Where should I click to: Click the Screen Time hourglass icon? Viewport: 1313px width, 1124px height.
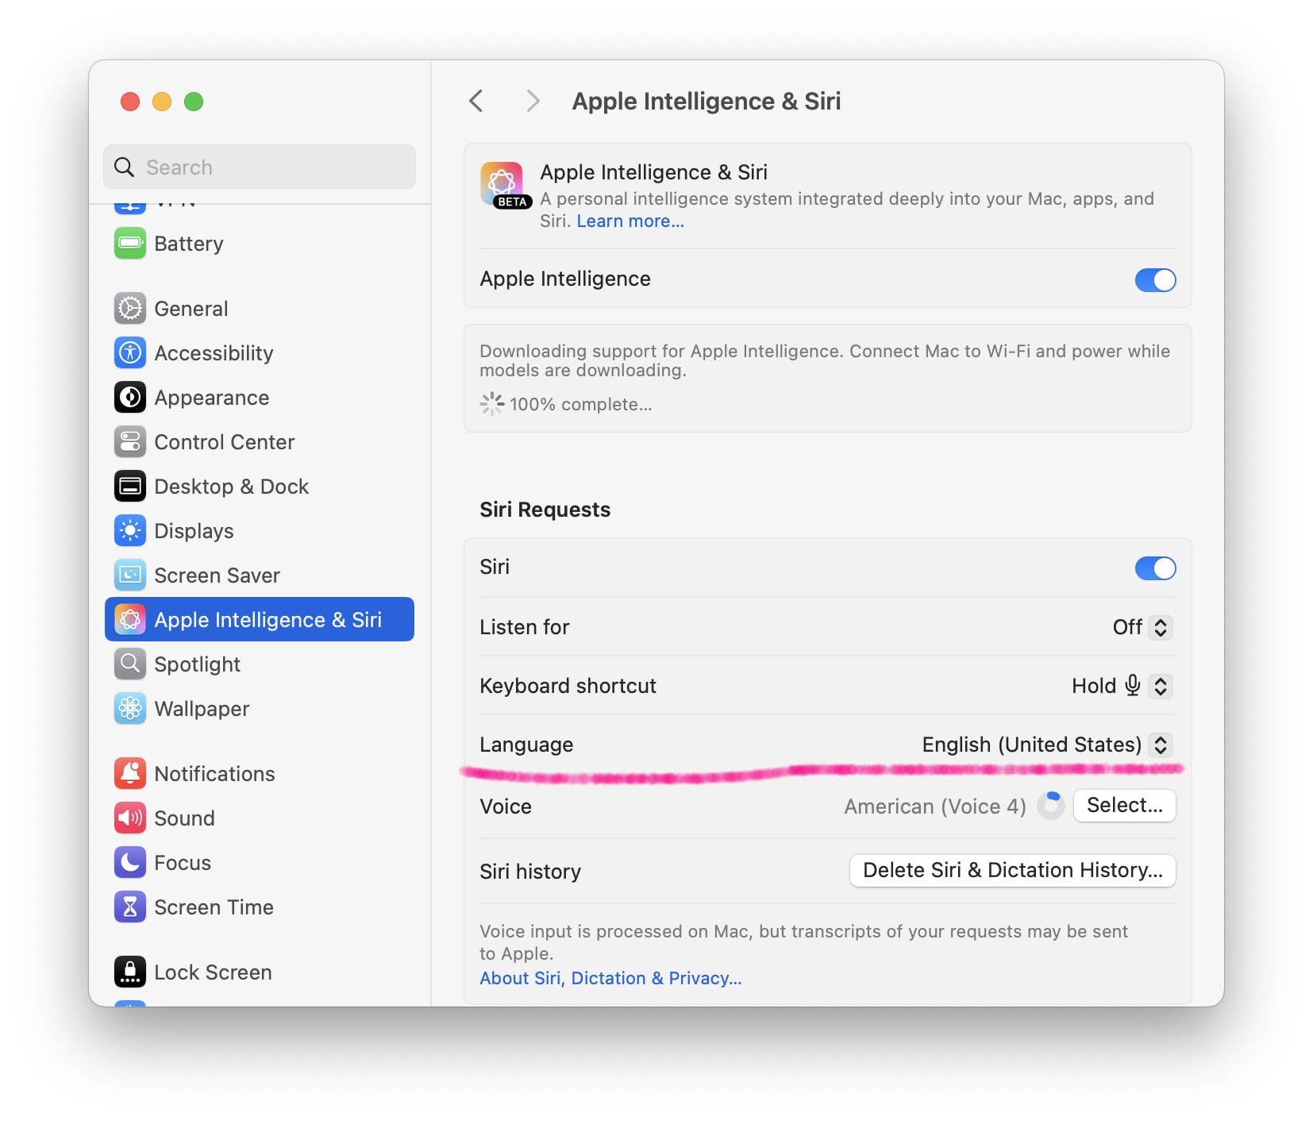[130, 907]
